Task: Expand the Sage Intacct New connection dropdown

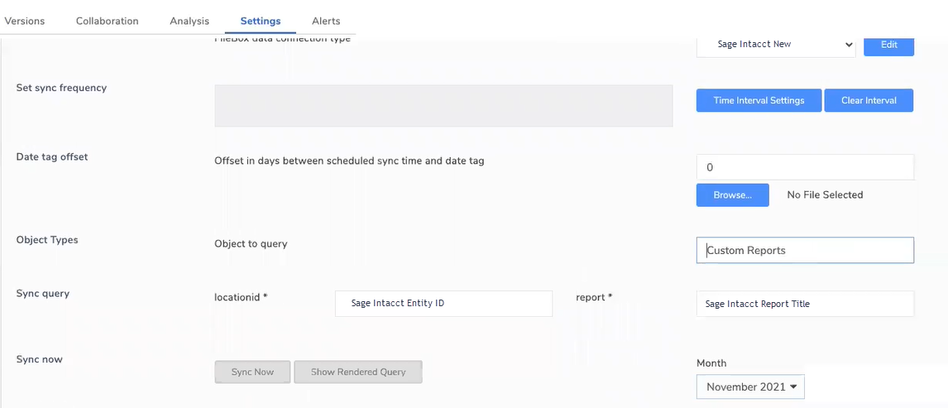Action: [x=775, y=45]
